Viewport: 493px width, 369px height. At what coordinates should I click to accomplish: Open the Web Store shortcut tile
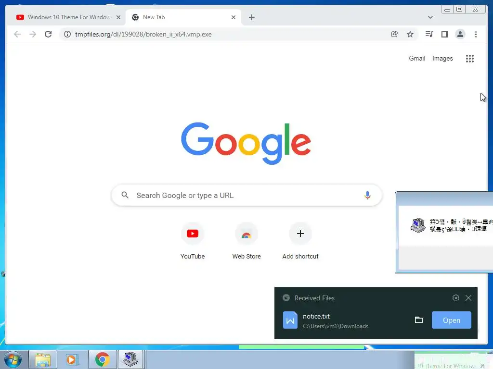point(246,241)
